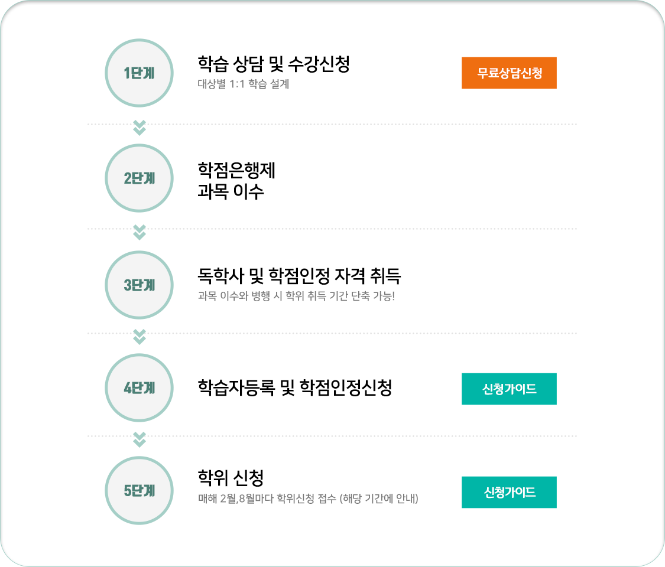Open 신청가이드 button beside 학위 신청
This screenshot has width=665, height=567.
(509, 492)
